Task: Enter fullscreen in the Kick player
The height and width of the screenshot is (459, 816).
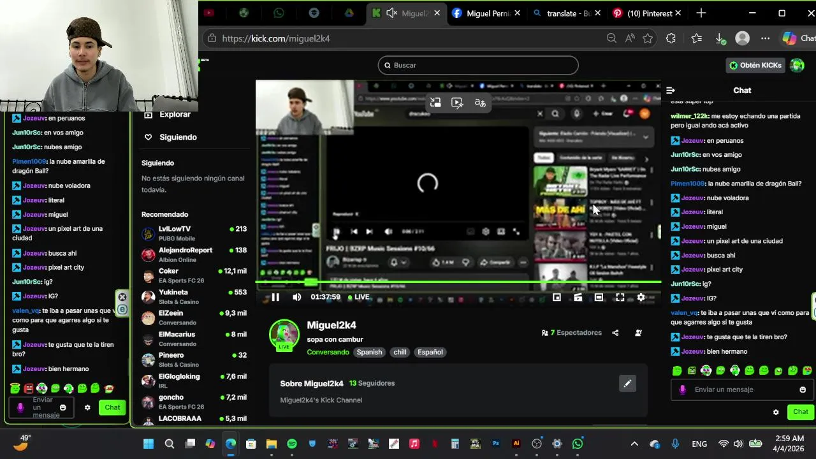Action: (x=620, y=297)
